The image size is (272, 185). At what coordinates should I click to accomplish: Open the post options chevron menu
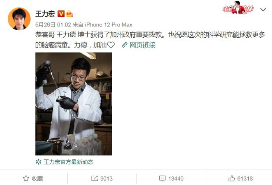click(263, 10)
